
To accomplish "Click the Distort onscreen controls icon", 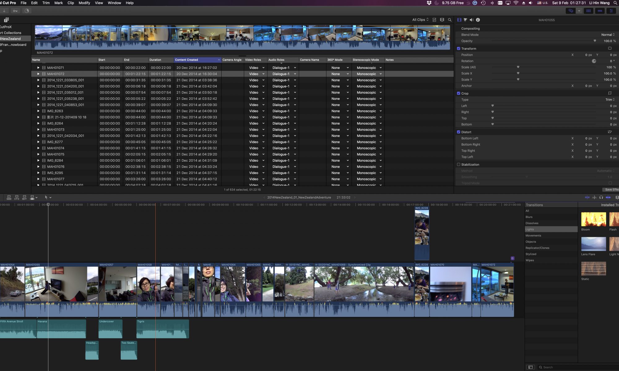I will pyautogui.click(x=610, y=132).
